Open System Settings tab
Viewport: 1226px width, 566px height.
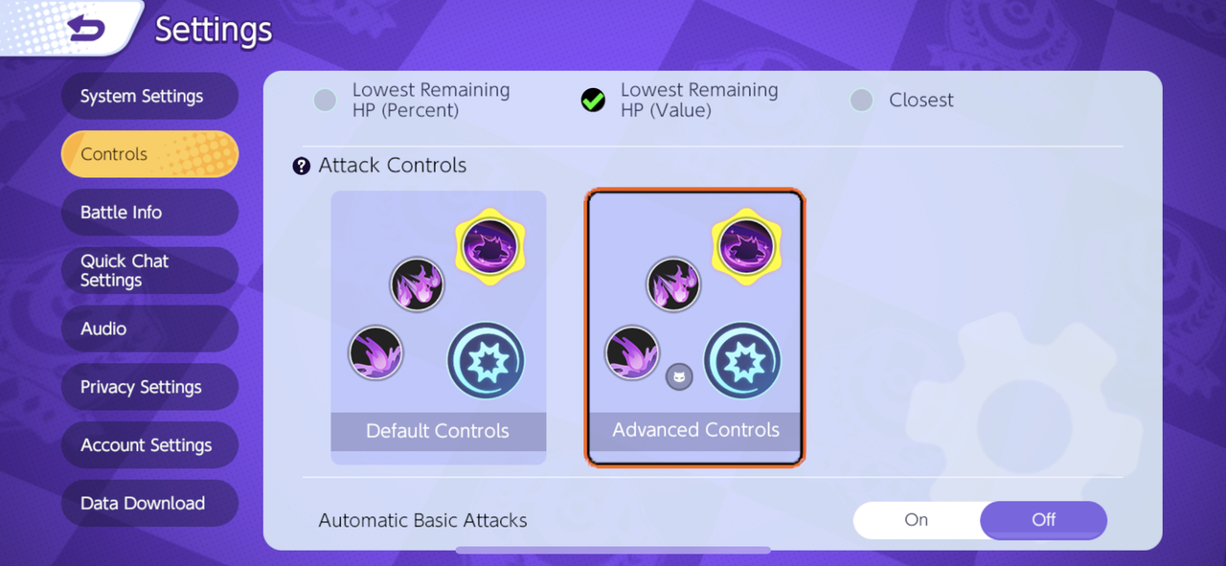[x=149, y=96]
